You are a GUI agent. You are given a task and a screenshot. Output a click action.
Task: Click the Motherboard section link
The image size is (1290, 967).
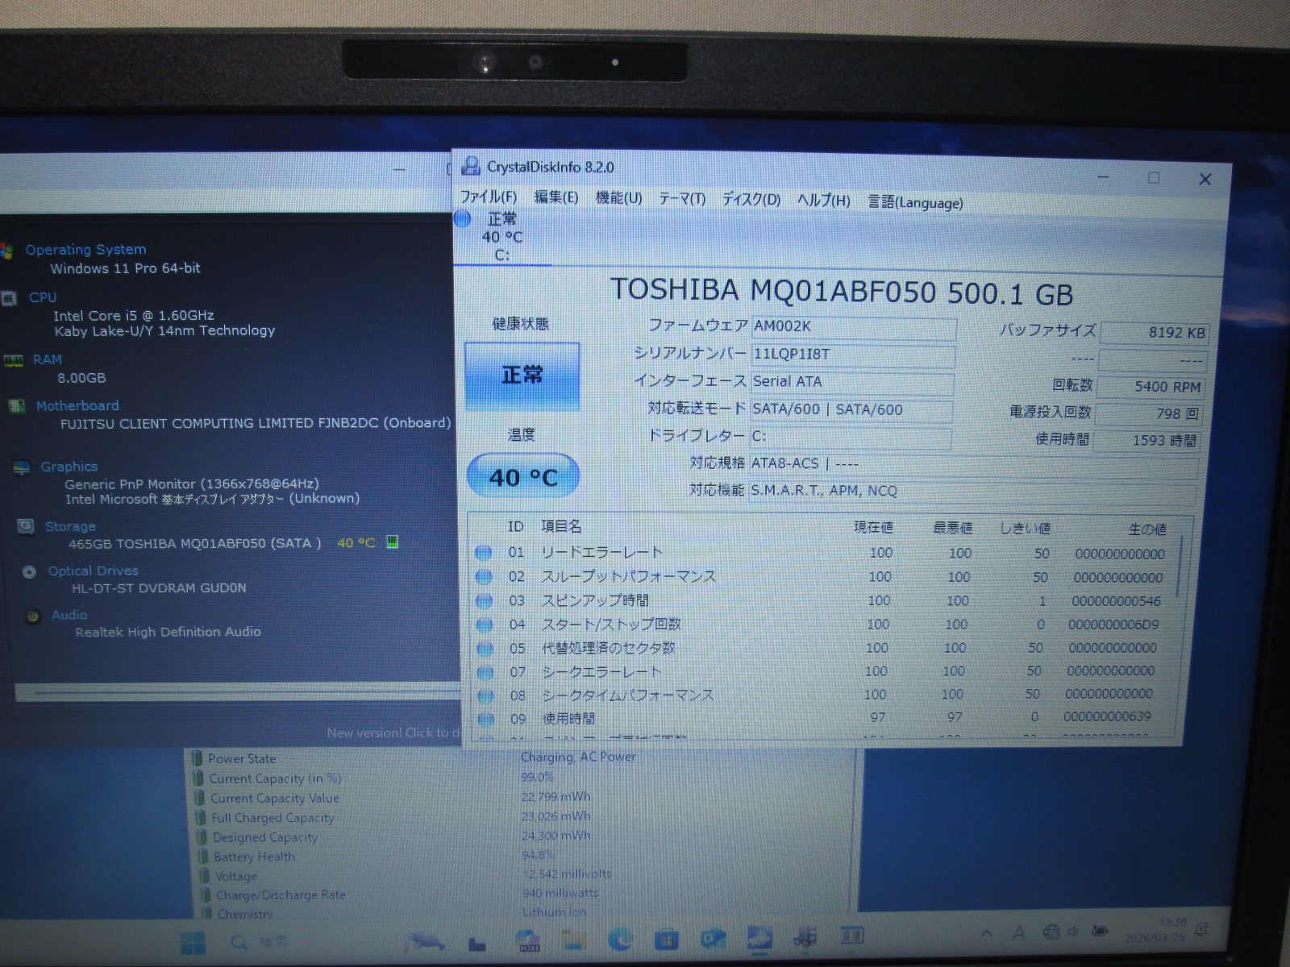tap(77, 406)
